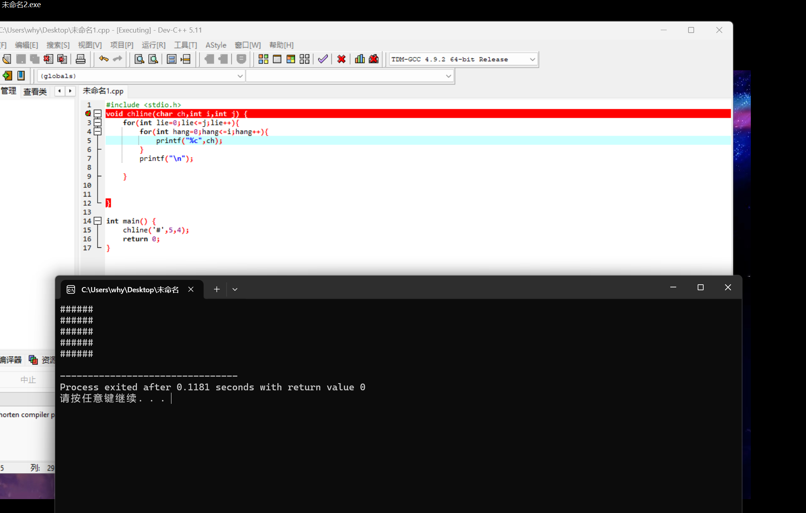Click the 中止 abort button

(x=28, y=380)
